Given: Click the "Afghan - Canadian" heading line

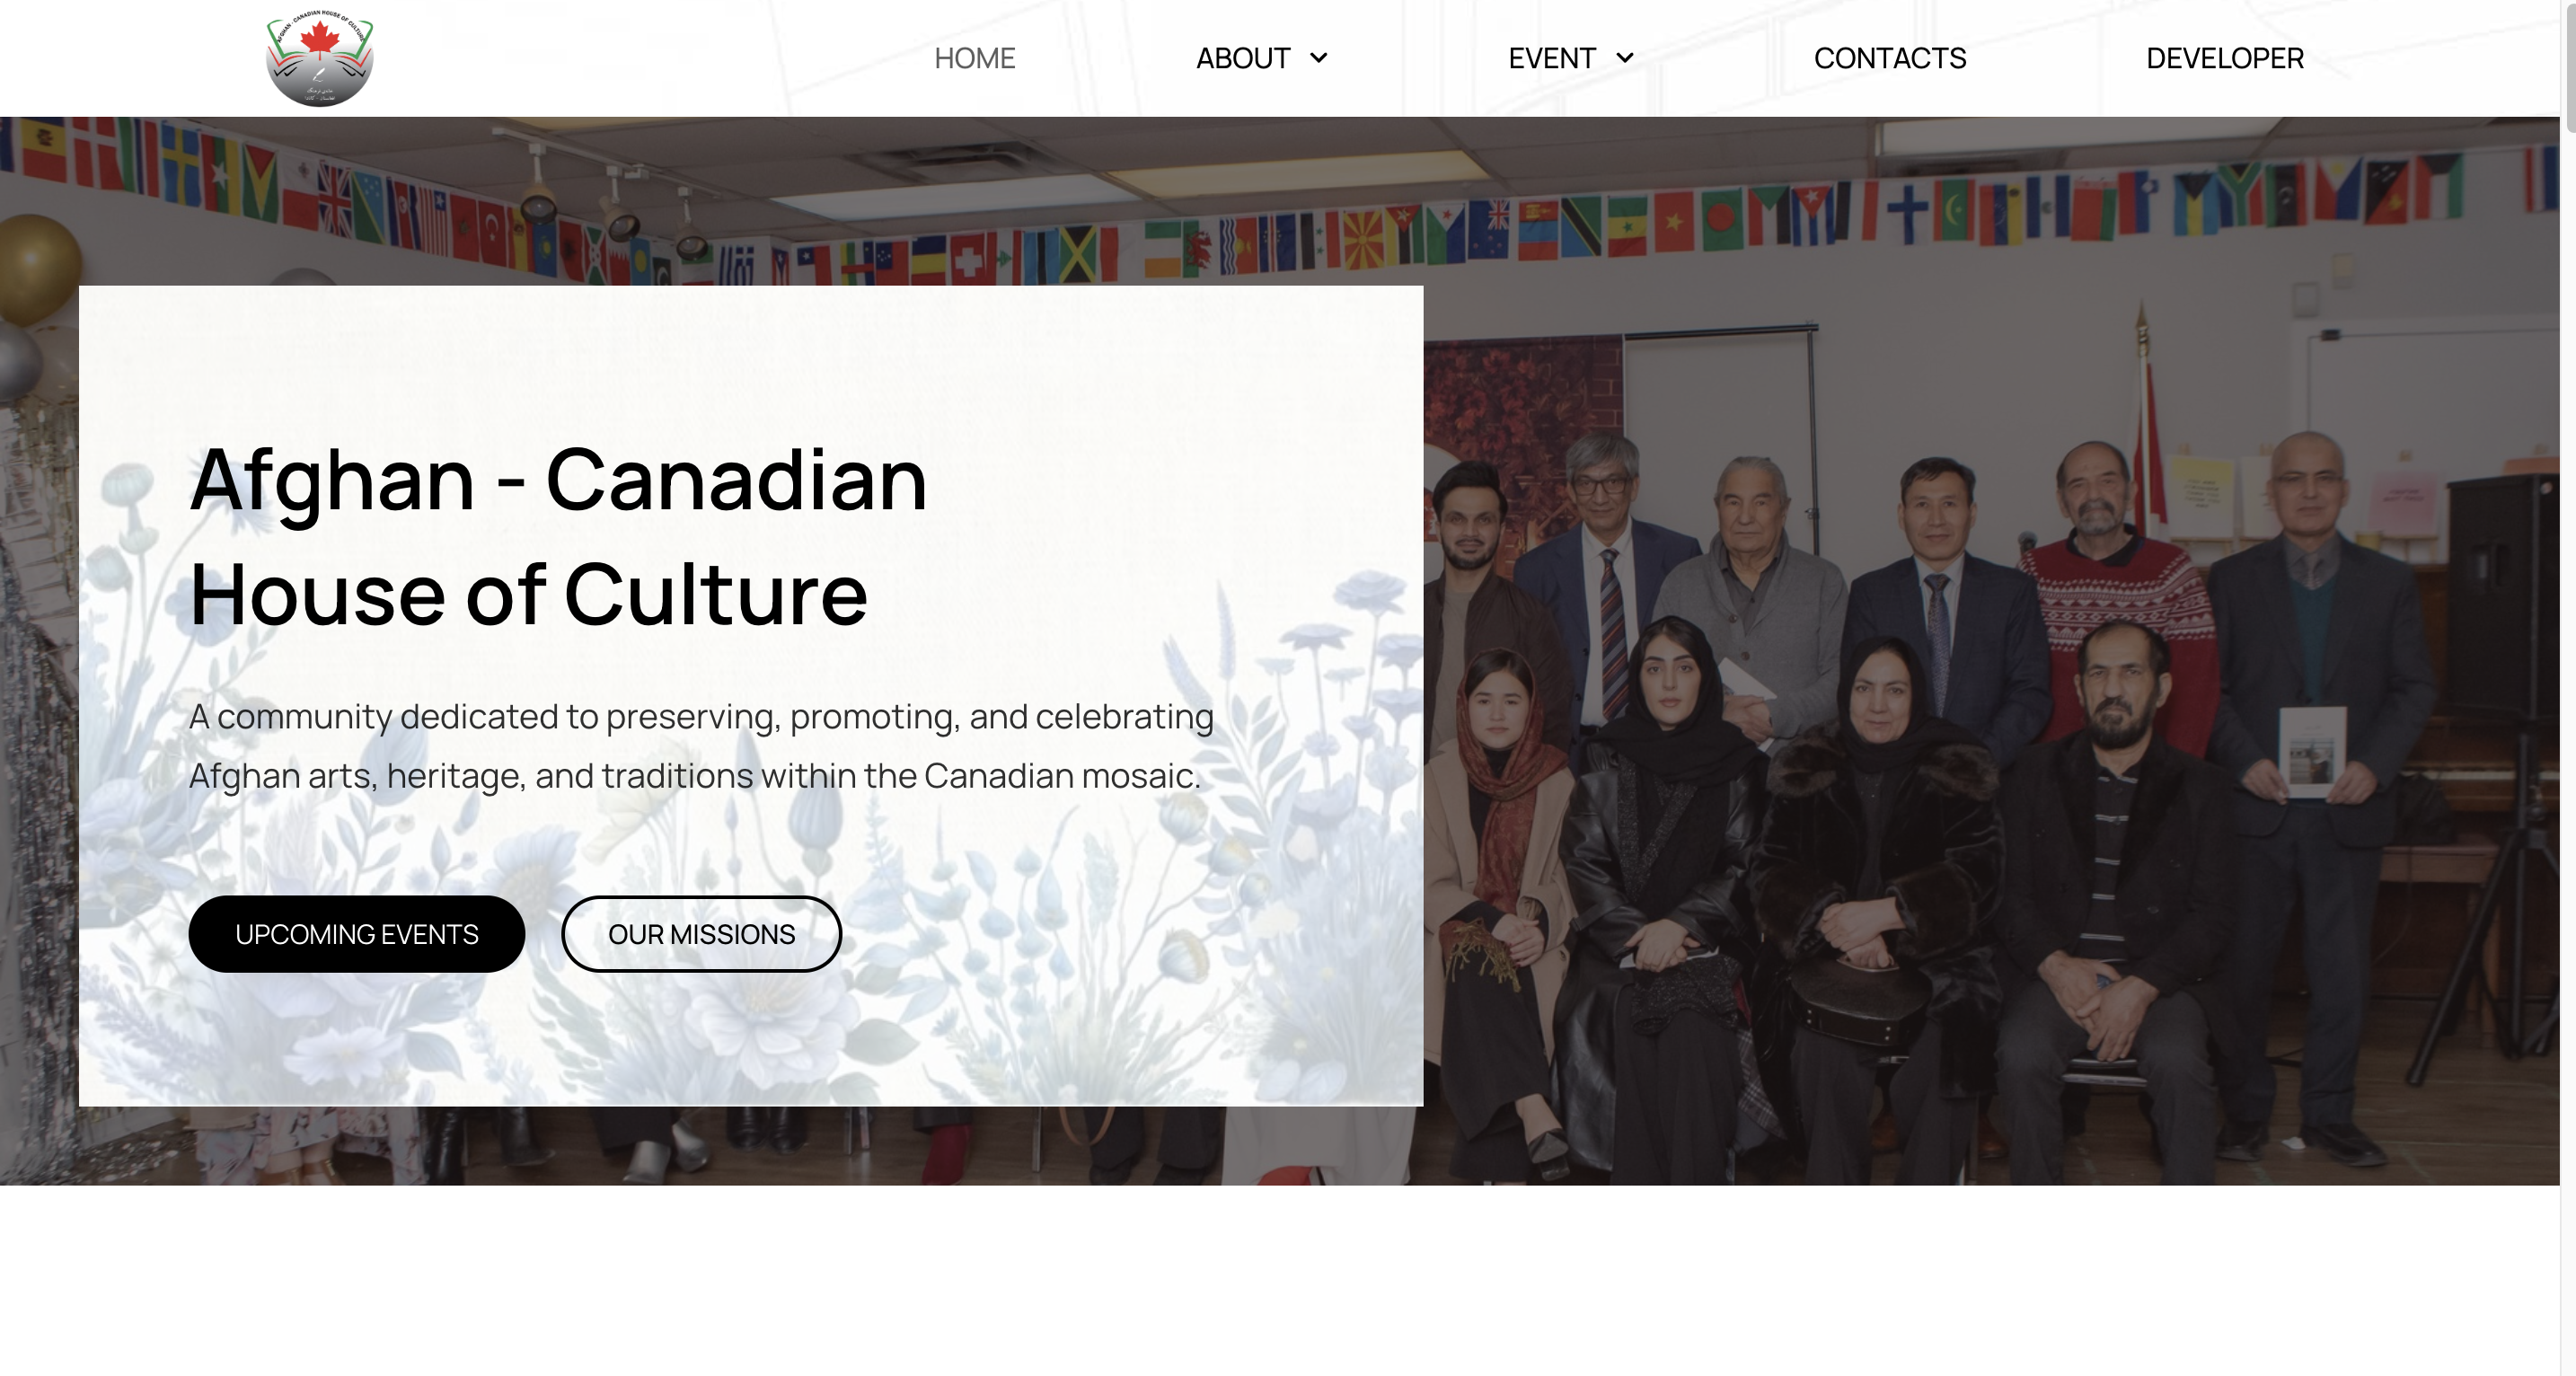Looking at the screenshot, I should click(x=558, y=479).
